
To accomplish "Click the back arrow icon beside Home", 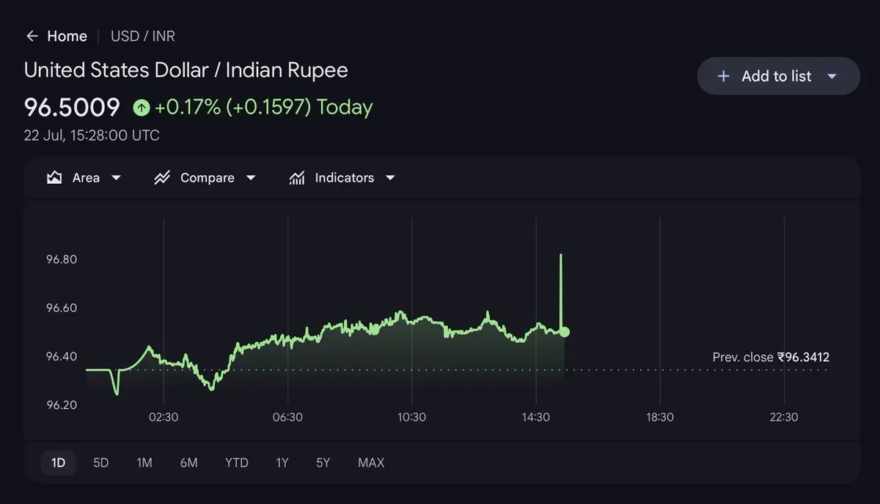I will (32, 36).
